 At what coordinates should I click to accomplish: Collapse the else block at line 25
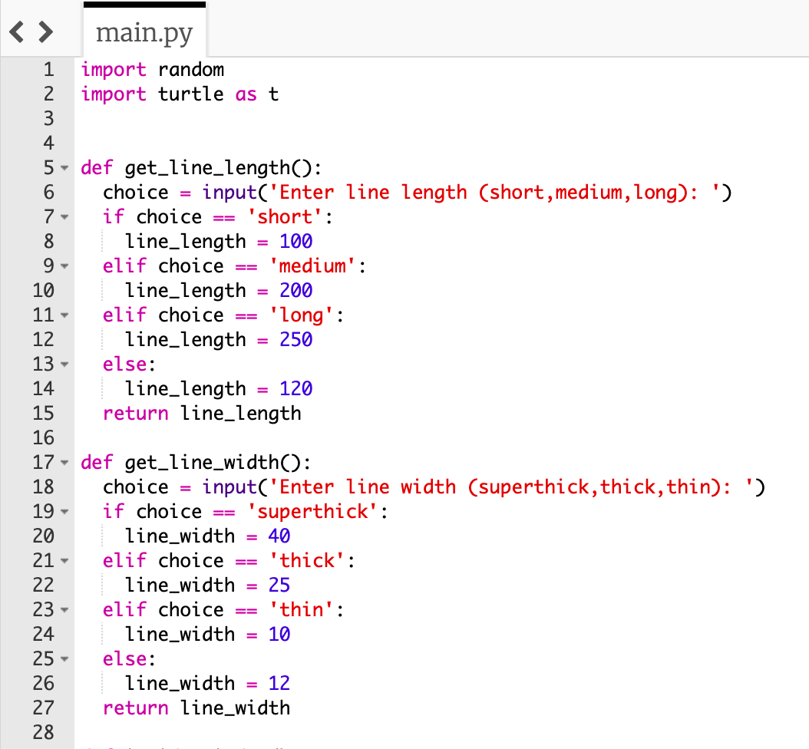tap(65, 658)
